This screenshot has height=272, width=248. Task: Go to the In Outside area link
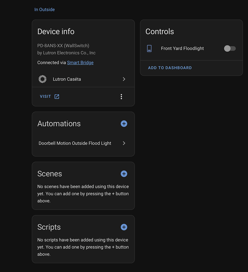(x=44, y=10)
